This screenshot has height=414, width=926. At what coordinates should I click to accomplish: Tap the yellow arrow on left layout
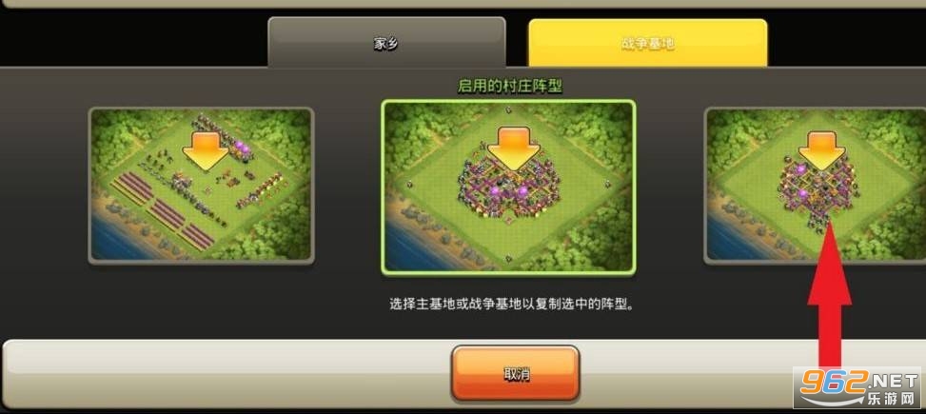click(x=205, y=151)
